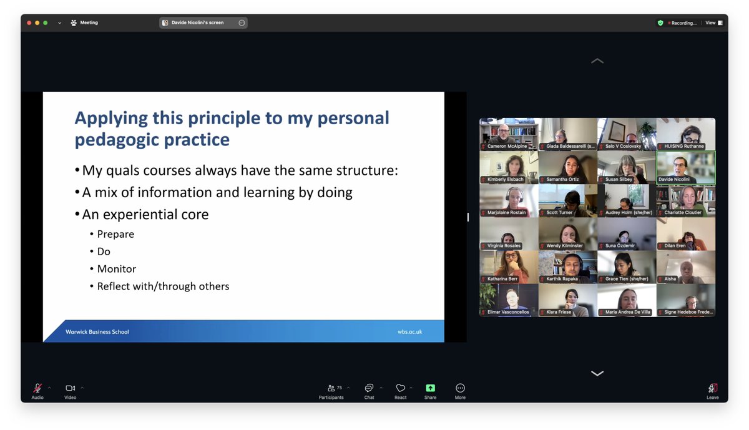
Task: Select Grace Tien's video tile
Action: pos(627,266)
